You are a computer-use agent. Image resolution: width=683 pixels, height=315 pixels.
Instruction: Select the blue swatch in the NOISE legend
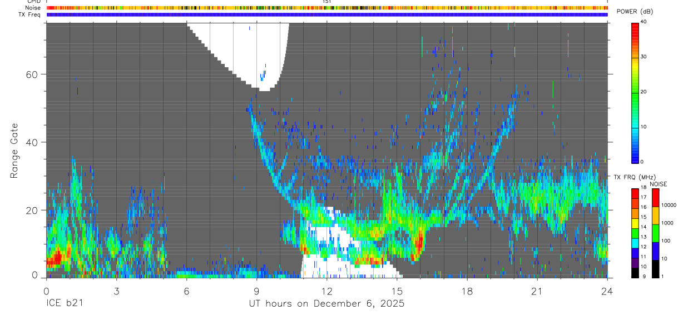[655, 251]
